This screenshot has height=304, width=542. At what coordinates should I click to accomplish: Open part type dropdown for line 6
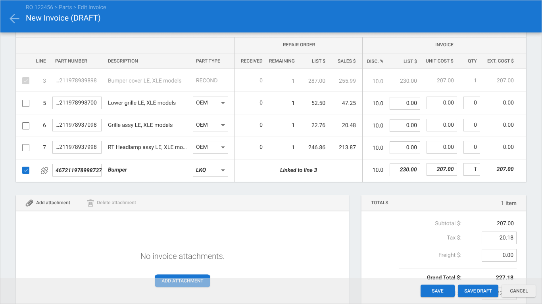pos(210,125)
